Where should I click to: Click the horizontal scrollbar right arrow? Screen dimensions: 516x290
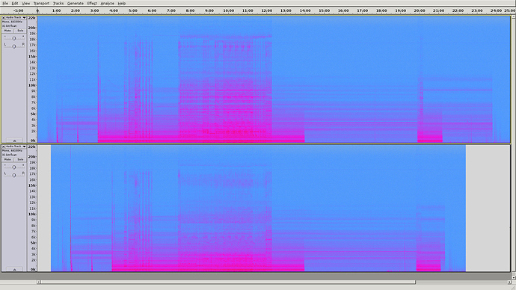pyautogui.click(x=509, y=282)
